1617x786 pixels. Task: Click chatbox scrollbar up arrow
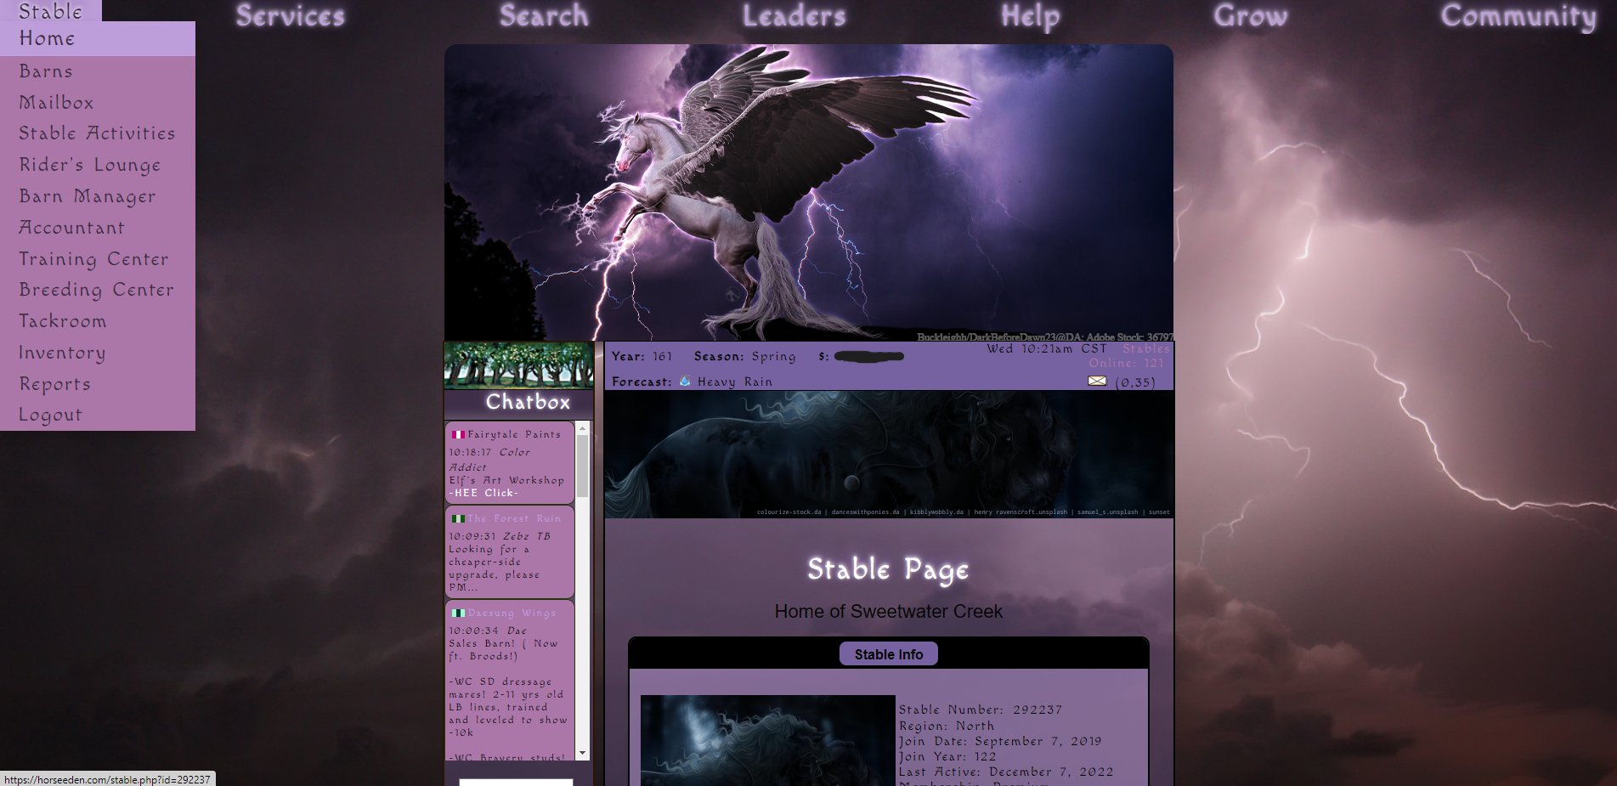(582, 428)
